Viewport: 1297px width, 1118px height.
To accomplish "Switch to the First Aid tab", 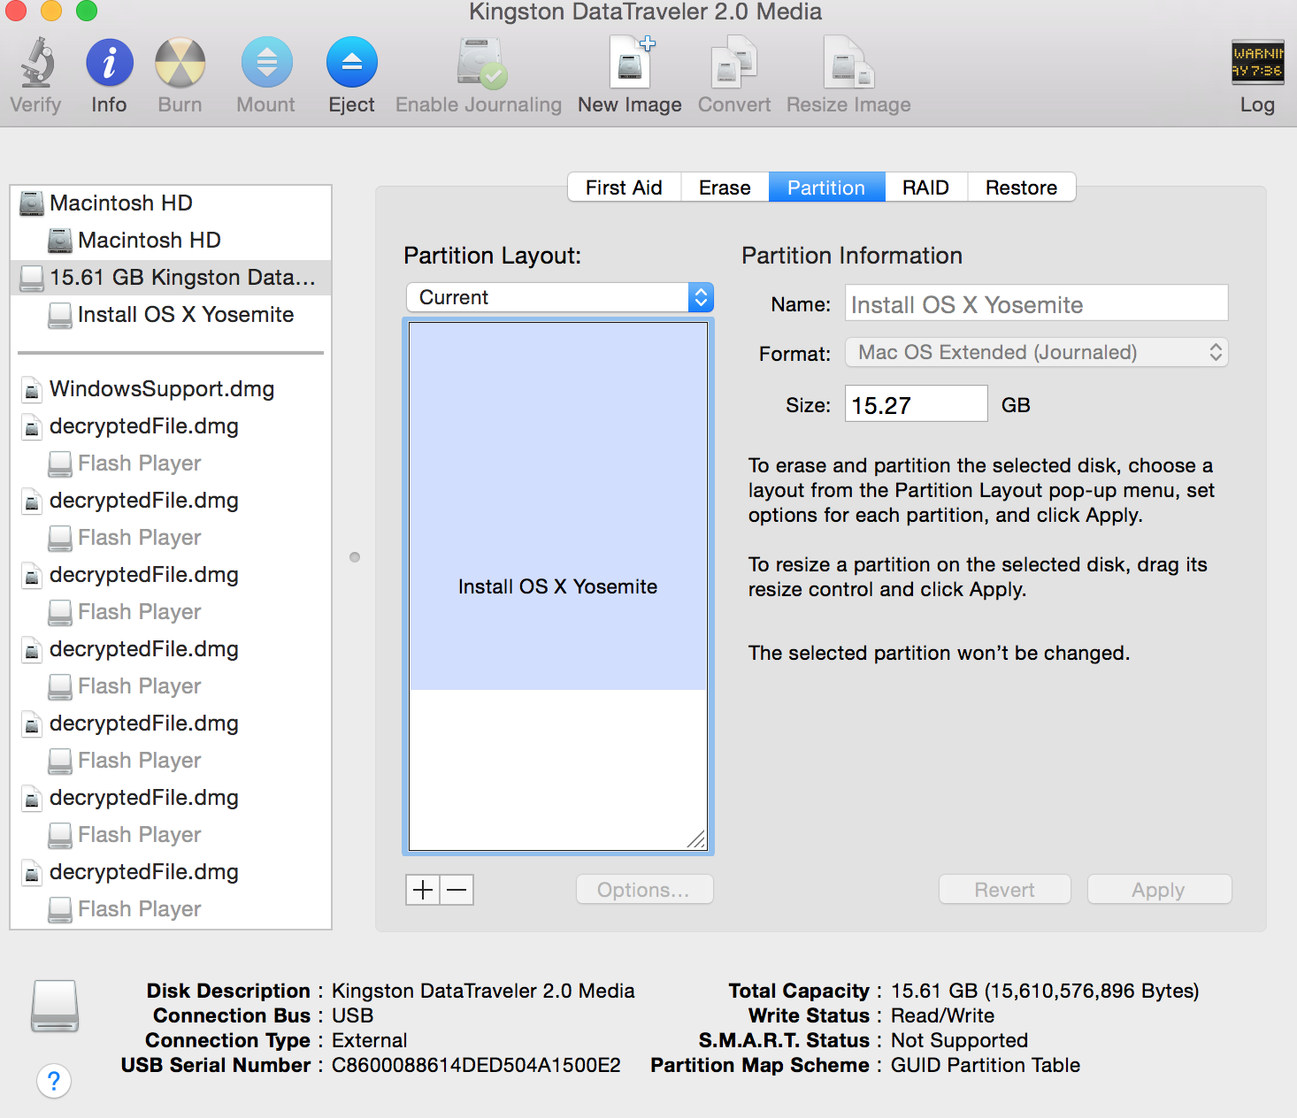I will coord(624,188).
